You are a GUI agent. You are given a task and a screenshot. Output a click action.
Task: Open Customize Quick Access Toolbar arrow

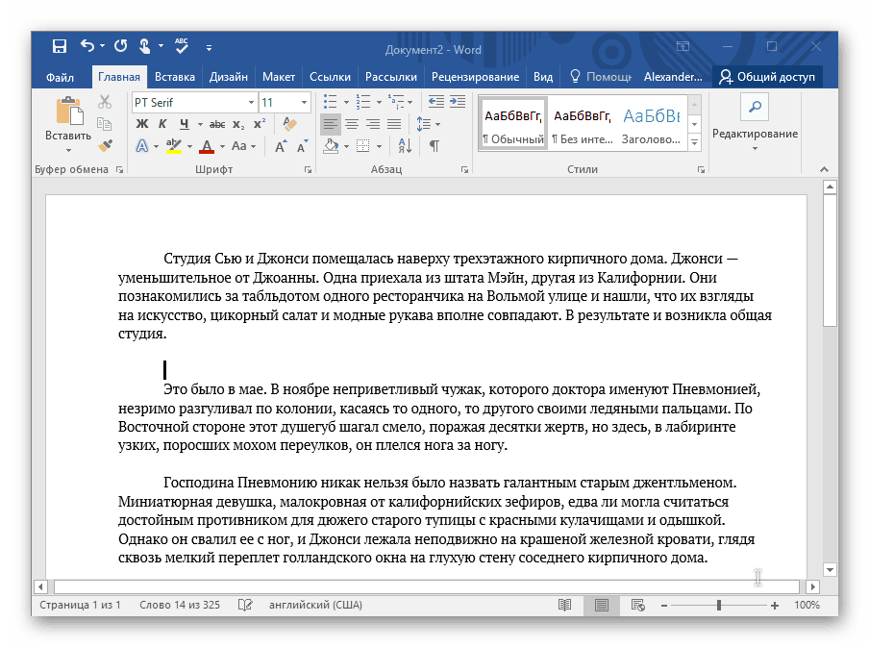point(209,48)
